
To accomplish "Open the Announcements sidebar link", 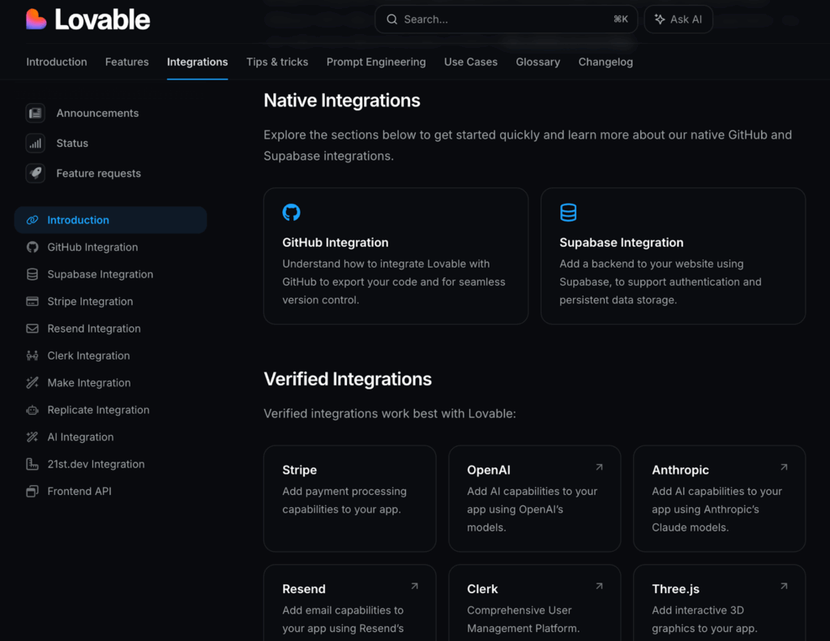I will coord(97,113).
